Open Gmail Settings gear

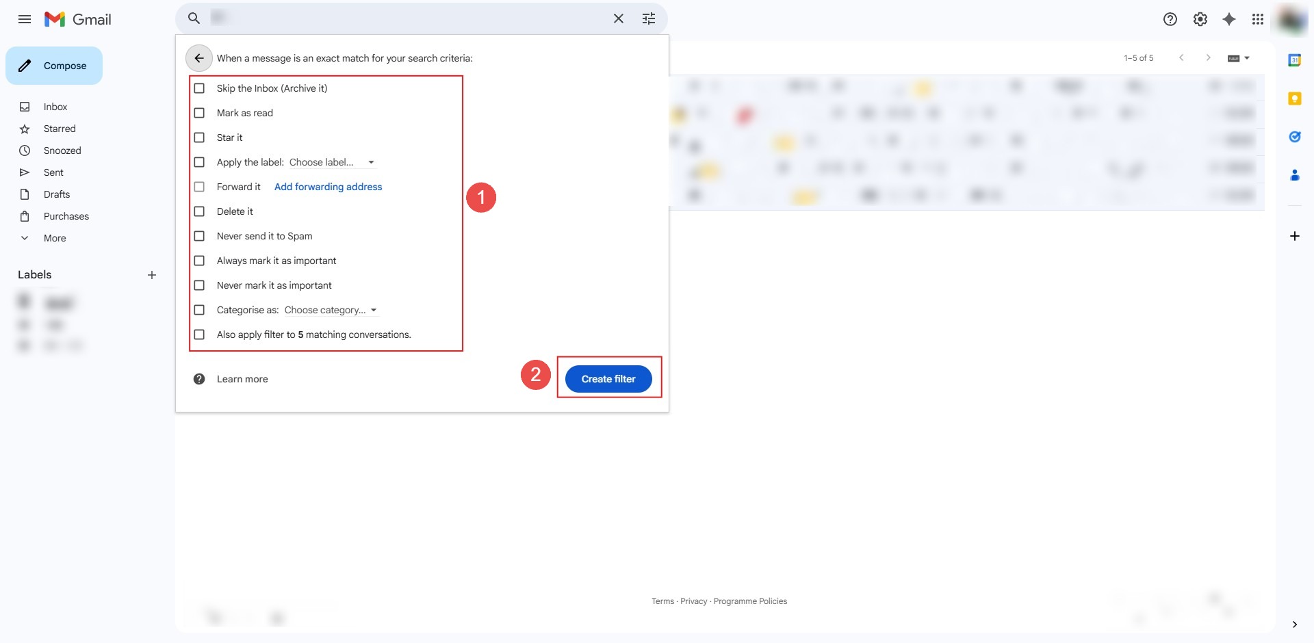pos(1200,19)
